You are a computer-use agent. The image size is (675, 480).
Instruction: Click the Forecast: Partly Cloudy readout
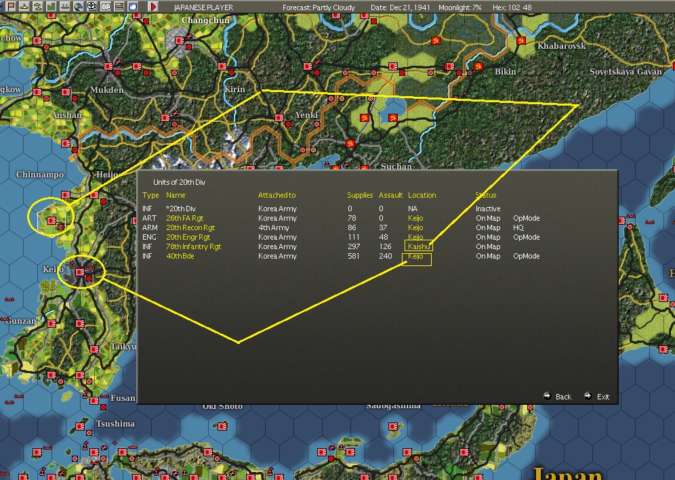point(319,7)
